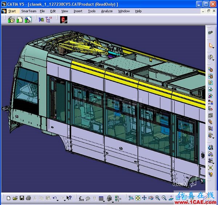Click the Print icon
218x205 pixels.
click(28, 198)
